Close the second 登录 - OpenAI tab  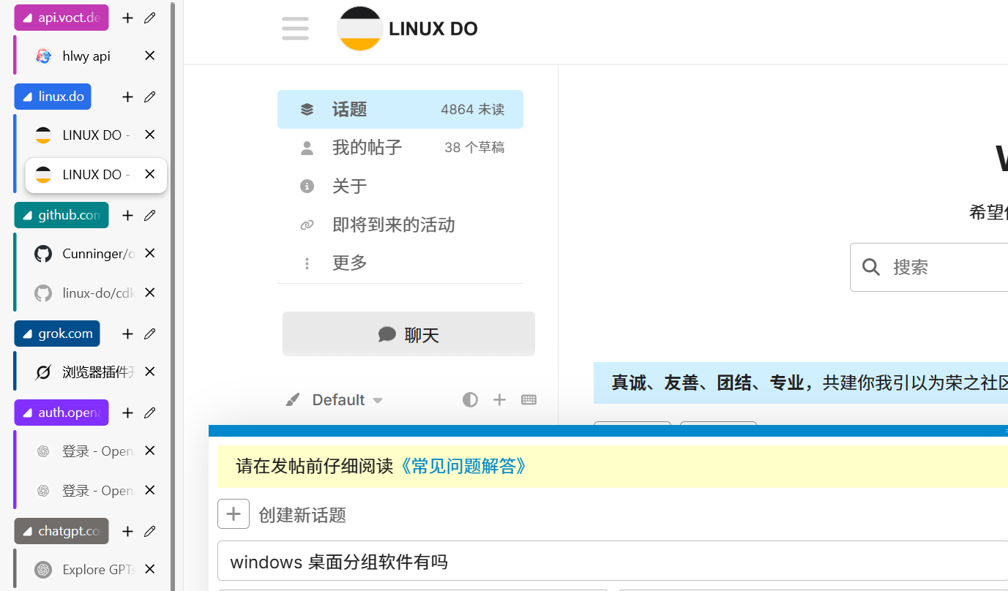pos(150,490)
